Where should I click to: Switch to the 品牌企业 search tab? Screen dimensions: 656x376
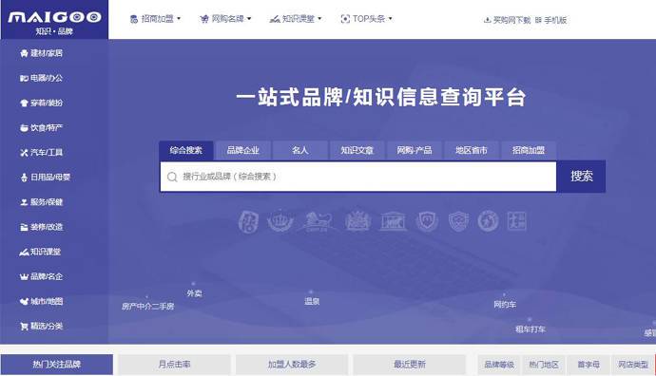243,150
